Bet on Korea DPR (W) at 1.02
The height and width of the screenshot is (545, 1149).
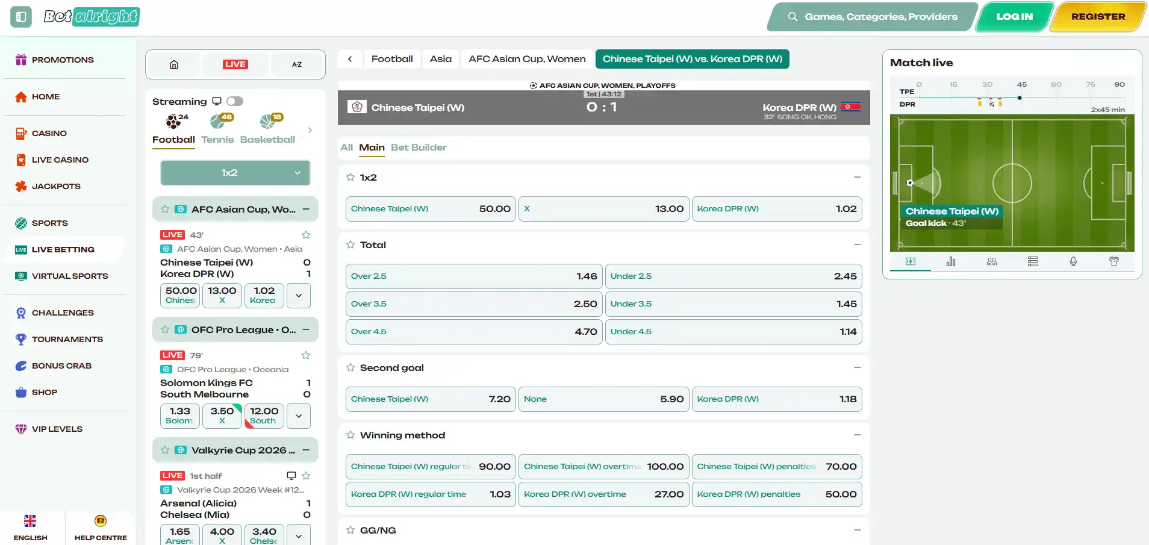pyautogui.click(x=777, y=209)
